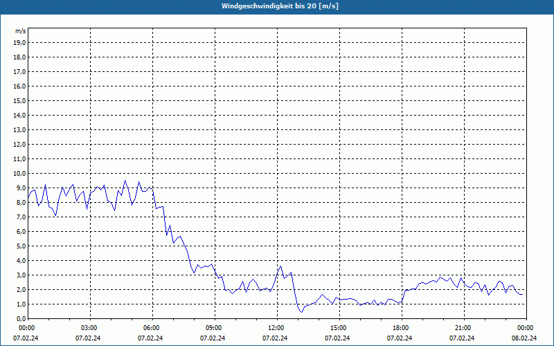
Task: Select the 15:00 time axis label
Action: point(338,328)
